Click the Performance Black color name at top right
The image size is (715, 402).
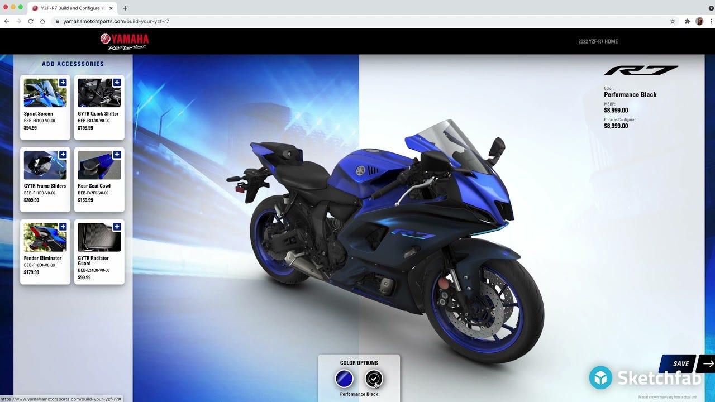point(630,95)
